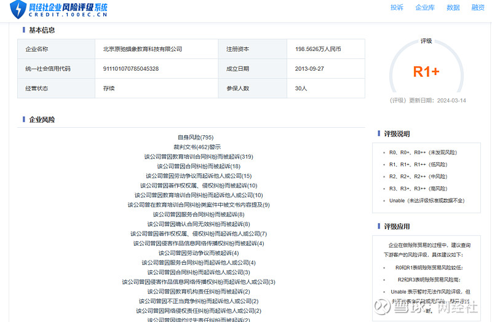The width and height of the screenshot is (492, 322).
Task: Click the R0、R0+、R0++ (未发现风险) item
Action: tap(423, 152)
